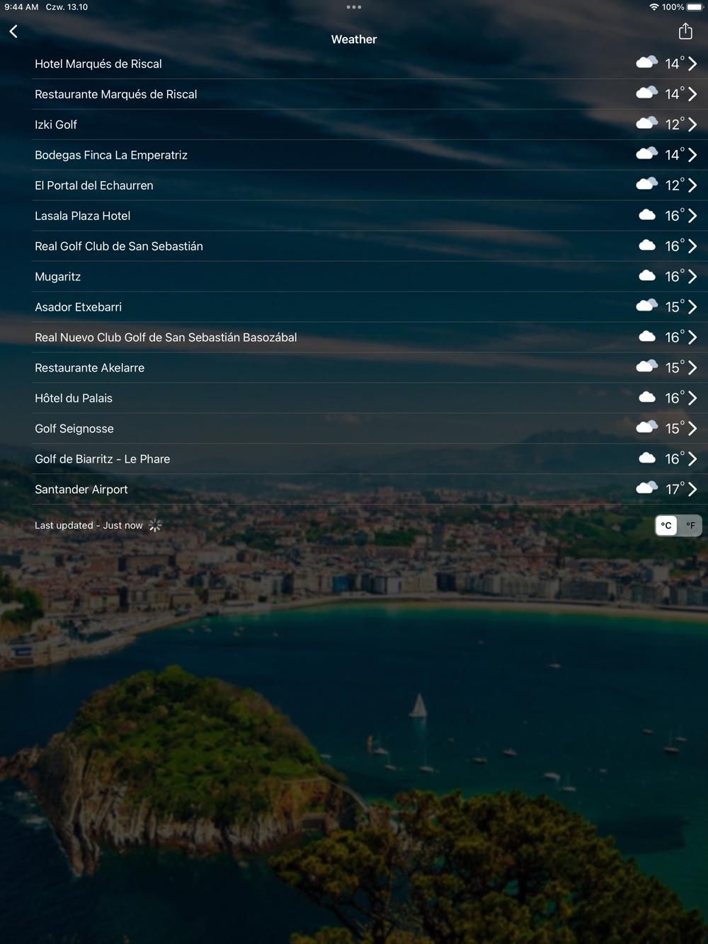Click cloud icon for Hôtel du Palais
Viewport: 708px width, 944px height.
(647, 398)
